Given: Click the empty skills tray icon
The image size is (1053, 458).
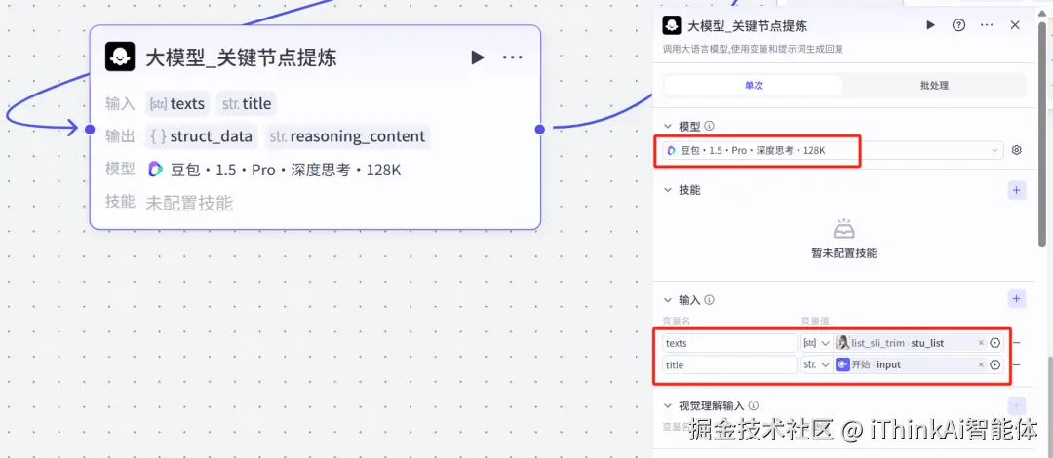Looking at the screenshot, I should tap(844, 229).
